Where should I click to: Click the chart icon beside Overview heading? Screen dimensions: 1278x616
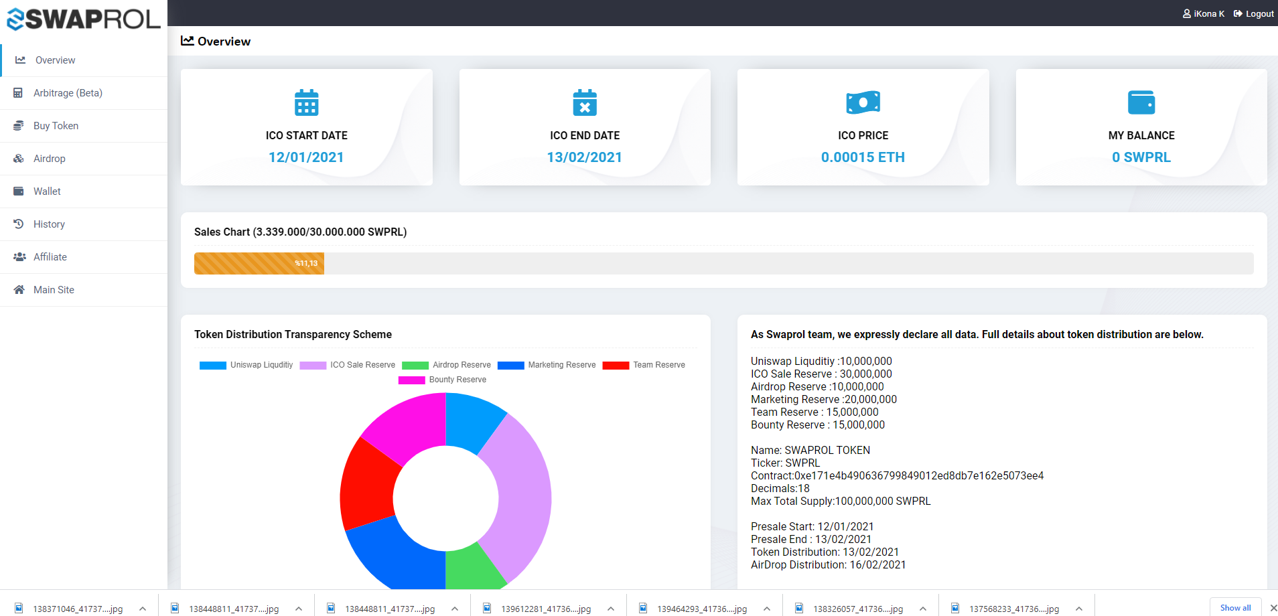click(188, 41)
